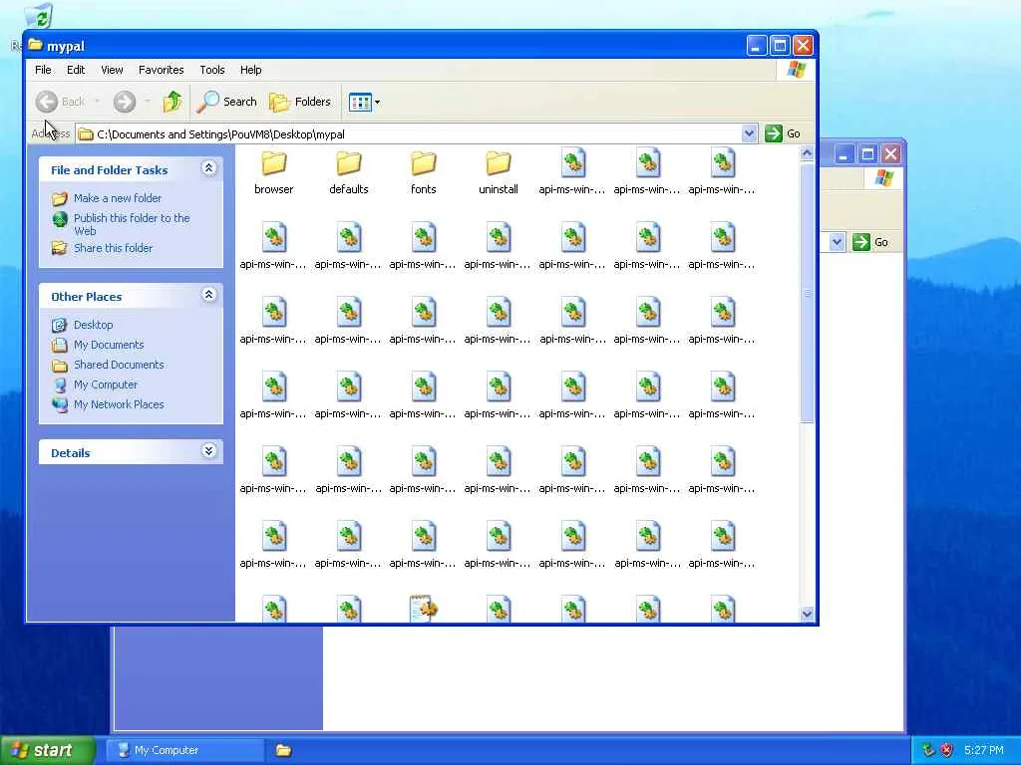
Task: Click the scroll up arrow of file list
Action: (x=807, y=153)
